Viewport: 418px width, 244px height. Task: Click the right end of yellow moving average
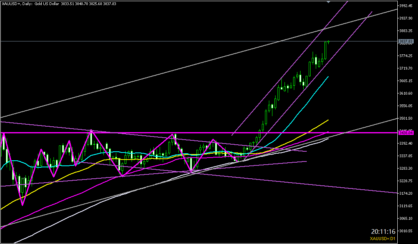pyautogui.click(x=328, y=120)
